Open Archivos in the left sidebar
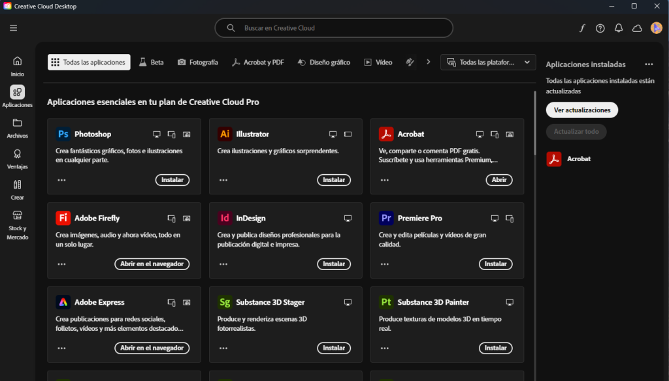 (x=18, y=127)
